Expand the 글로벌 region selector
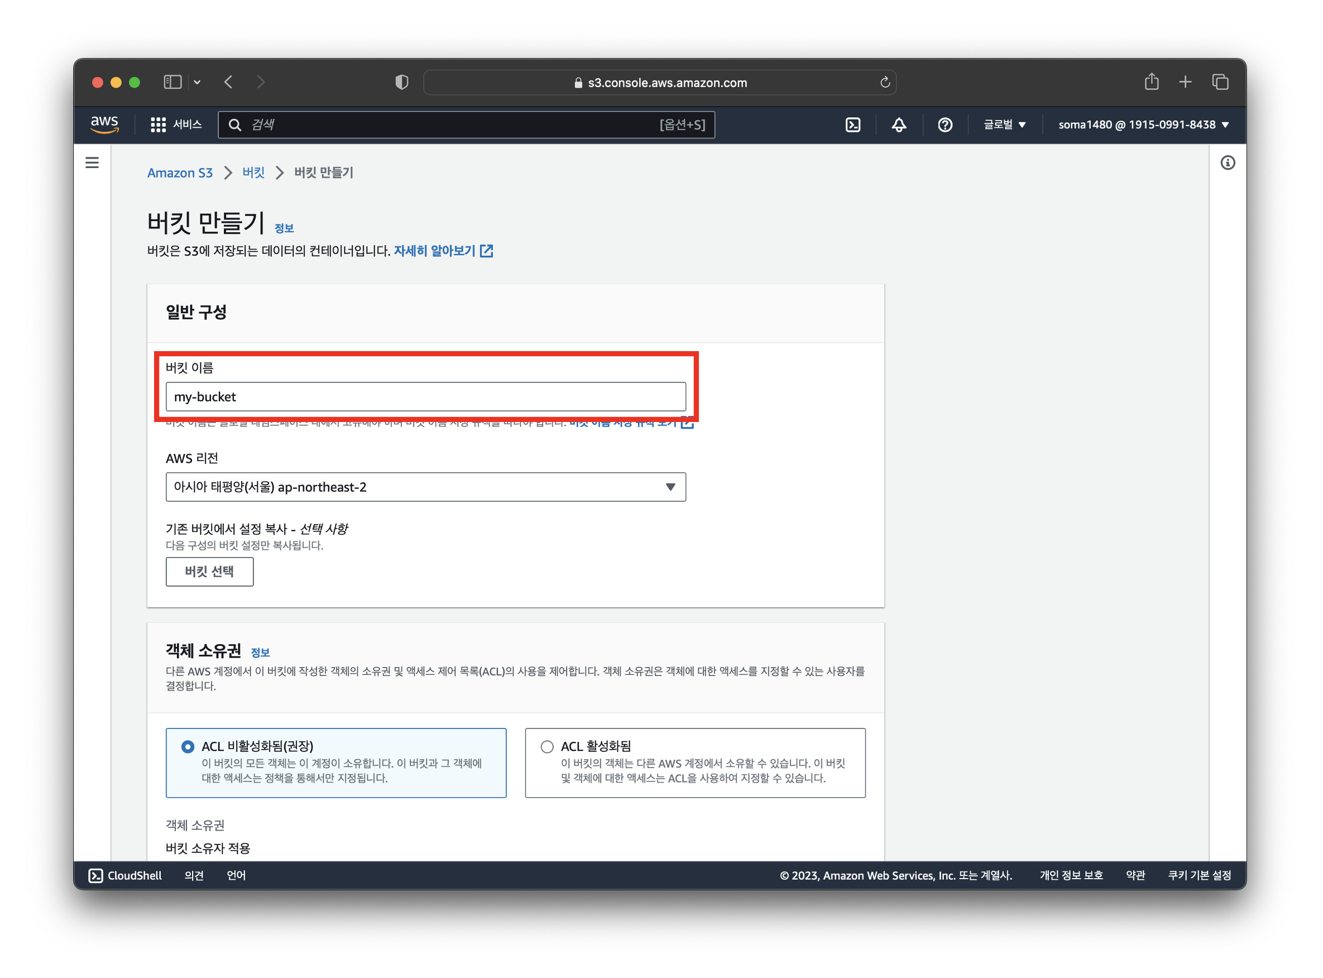The width and height of the screenshot is (1323, 978). tap(1004, 125)
